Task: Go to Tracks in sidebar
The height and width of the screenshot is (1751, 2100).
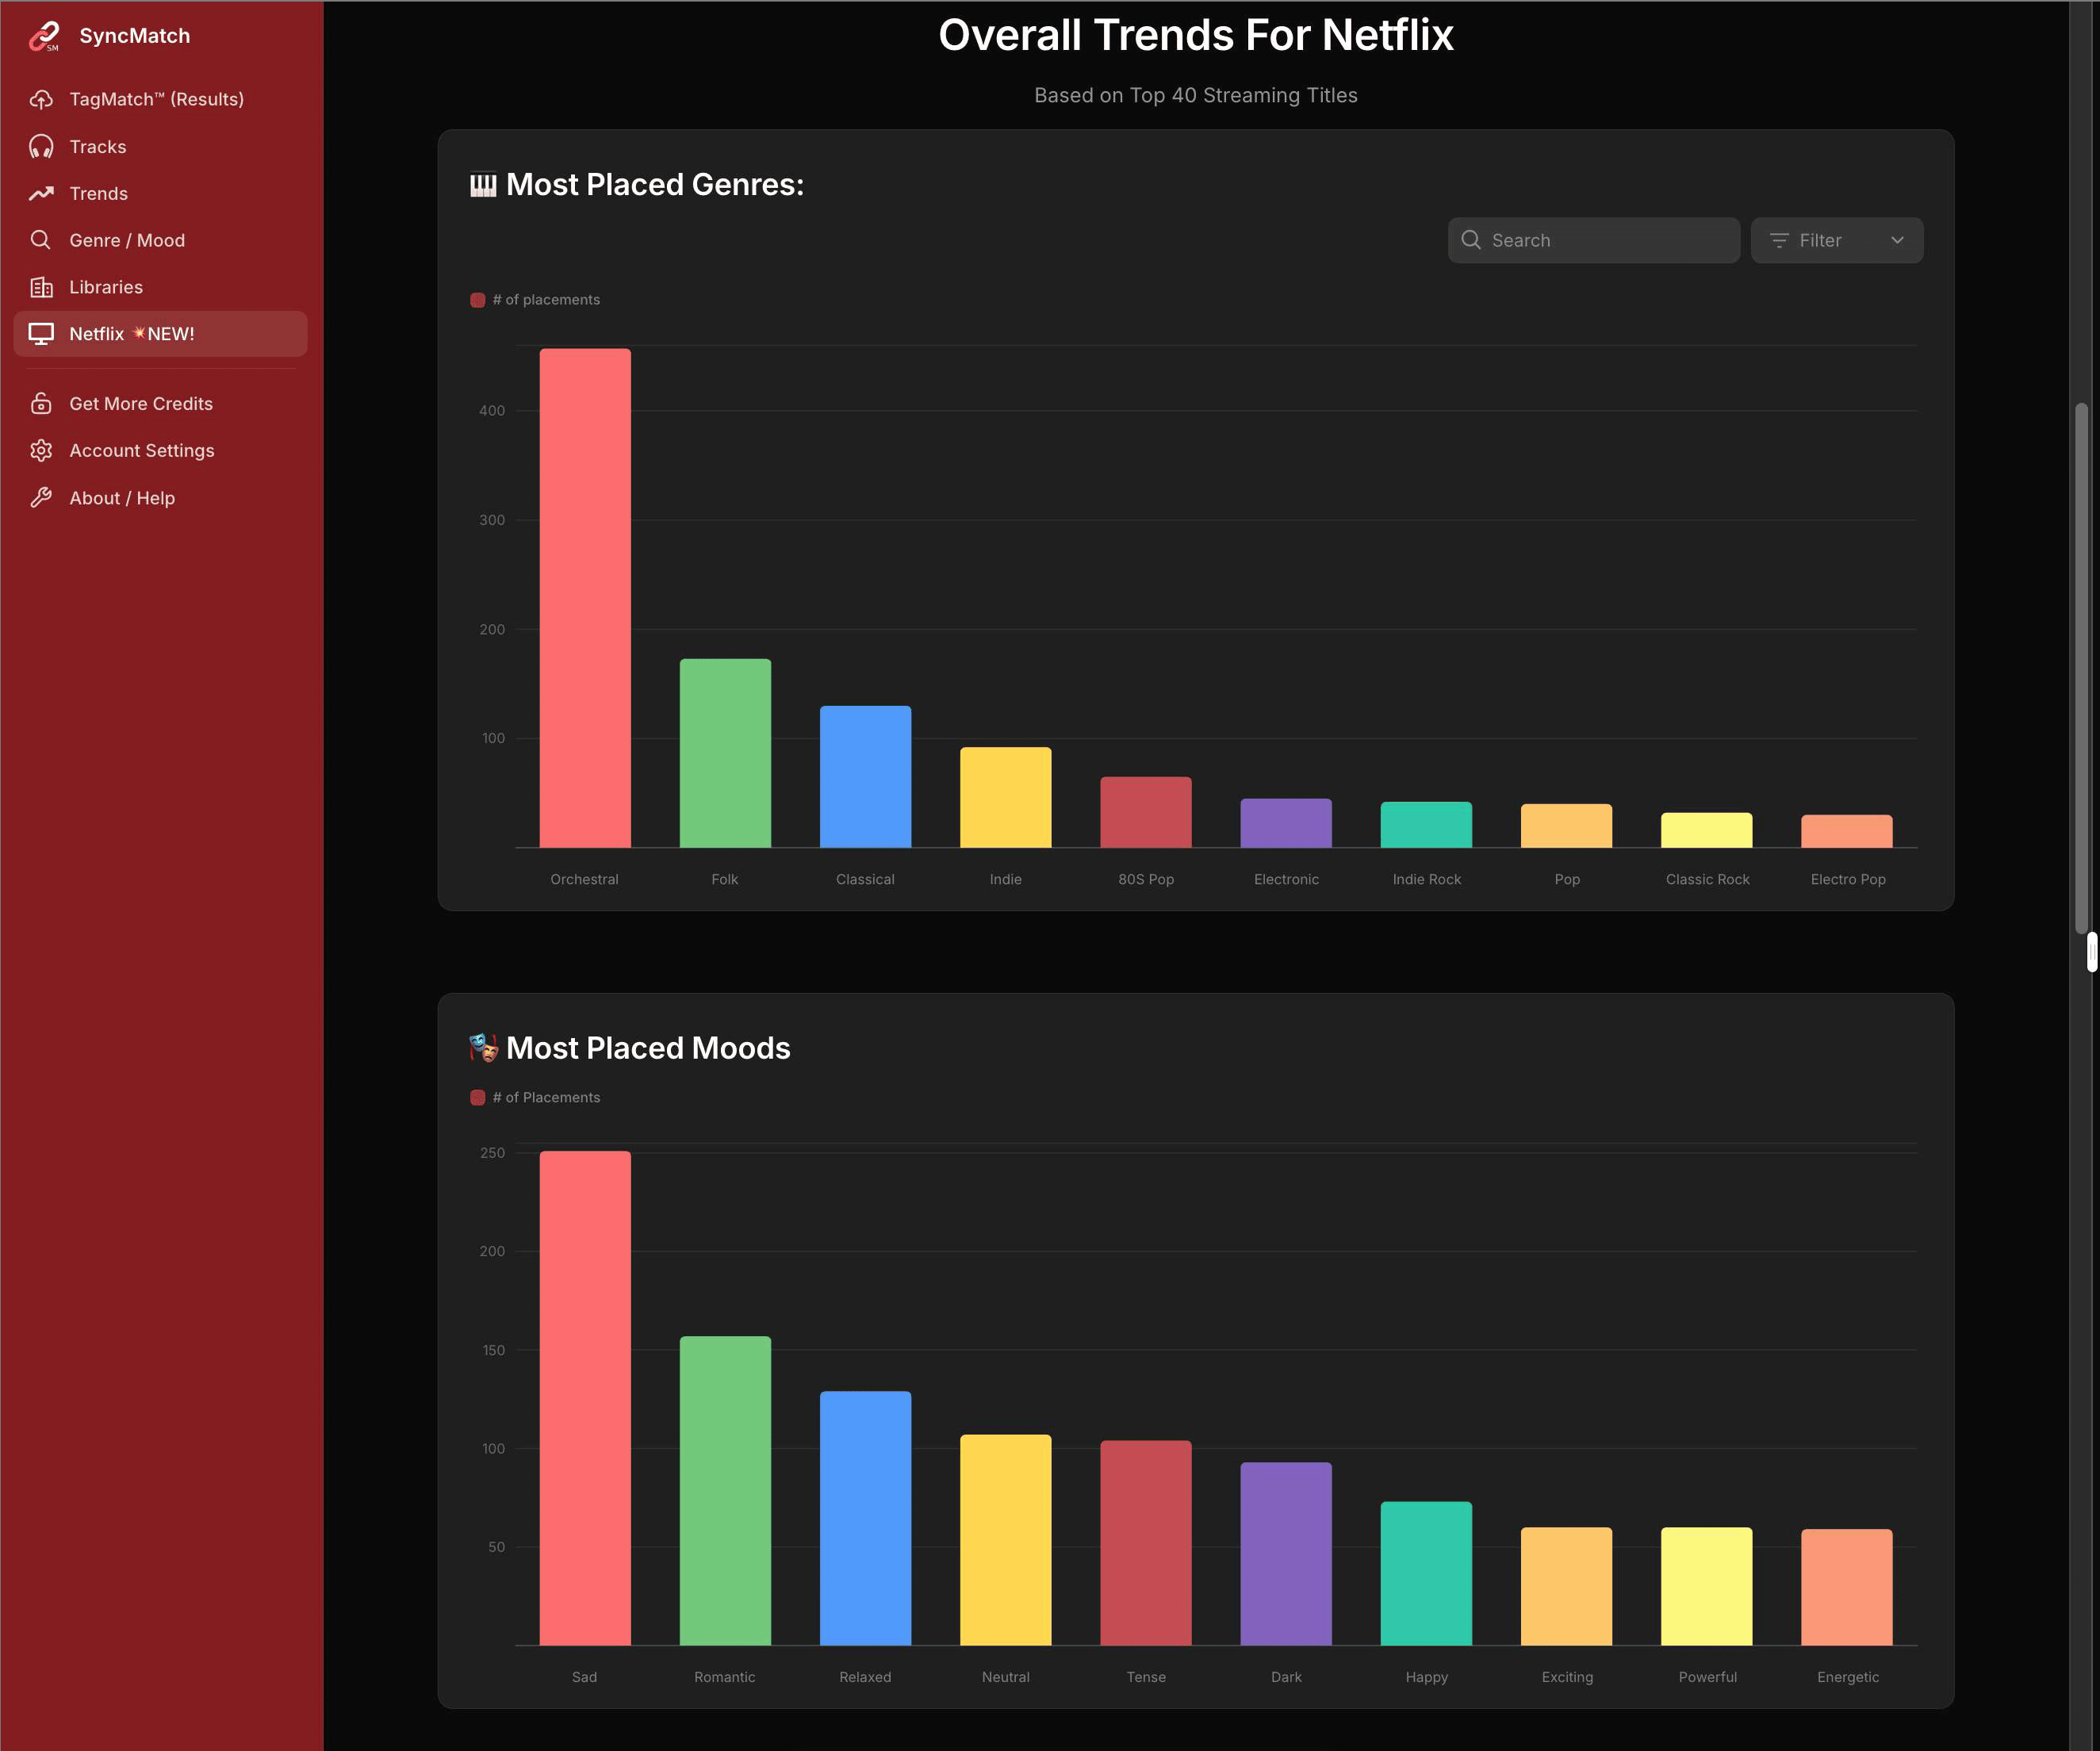Action: [160, 147]
